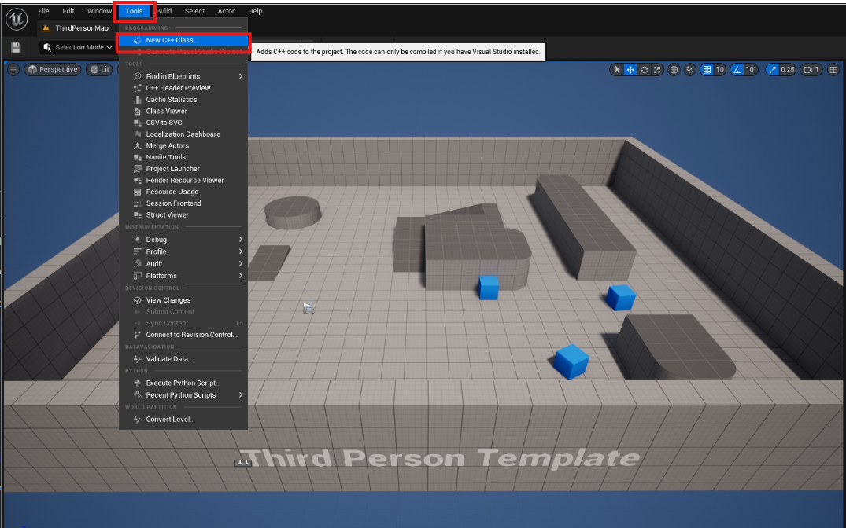Image resolution: width=846 pixels, height=528 pixels.
Task: Select the scale transform tool
Action: [x=656, y=70]
